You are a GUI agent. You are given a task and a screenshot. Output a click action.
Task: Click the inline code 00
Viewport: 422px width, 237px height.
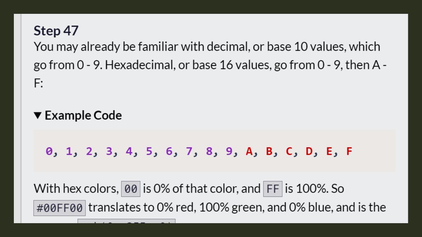point(131,189)
